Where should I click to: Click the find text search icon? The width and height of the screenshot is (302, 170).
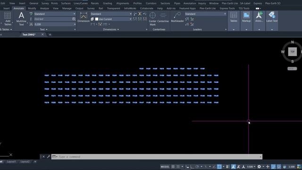click(74, 19)
